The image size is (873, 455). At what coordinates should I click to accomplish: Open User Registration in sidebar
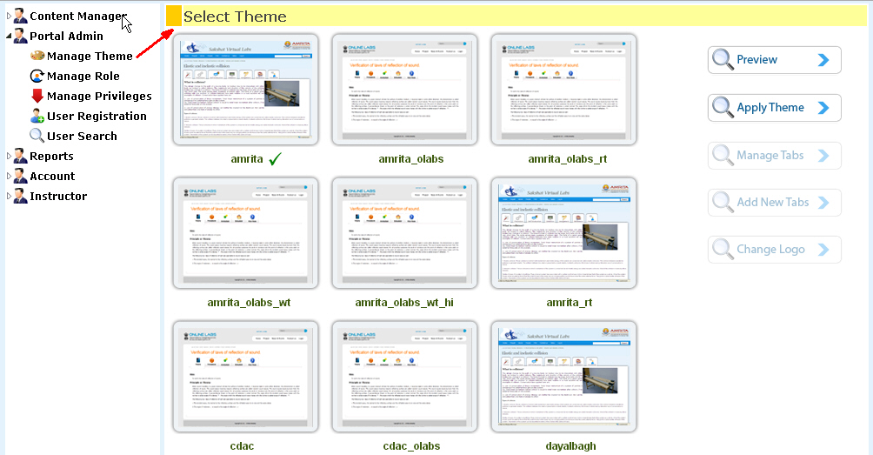tap(97, 116)
